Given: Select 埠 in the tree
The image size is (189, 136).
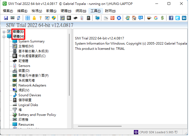Looking at the screenshot, I should [x=20, y=110].
